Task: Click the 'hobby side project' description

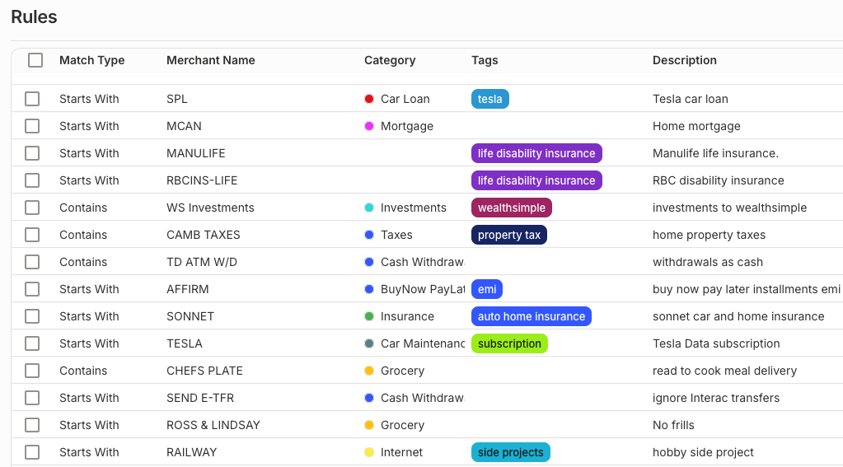Action: (703, 452)
